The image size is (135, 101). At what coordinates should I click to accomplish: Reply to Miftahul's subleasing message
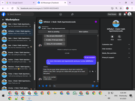click(93, 71)
